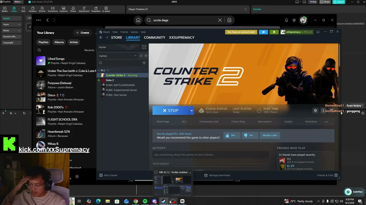366x205 pixels.
Task: Open Steam library filter options icon
Action: 144,63
